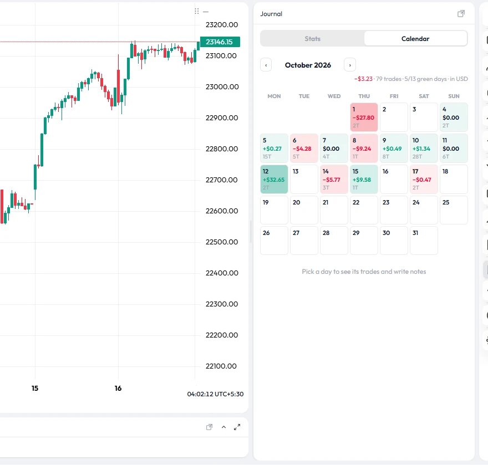
Task: Select October 4 with 2 trades
Action: (454, 117)
